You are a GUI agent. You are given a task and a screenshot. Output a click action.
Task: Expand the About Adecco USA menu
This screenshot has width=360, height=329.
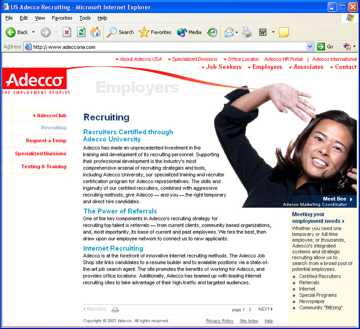coord(139,59)
